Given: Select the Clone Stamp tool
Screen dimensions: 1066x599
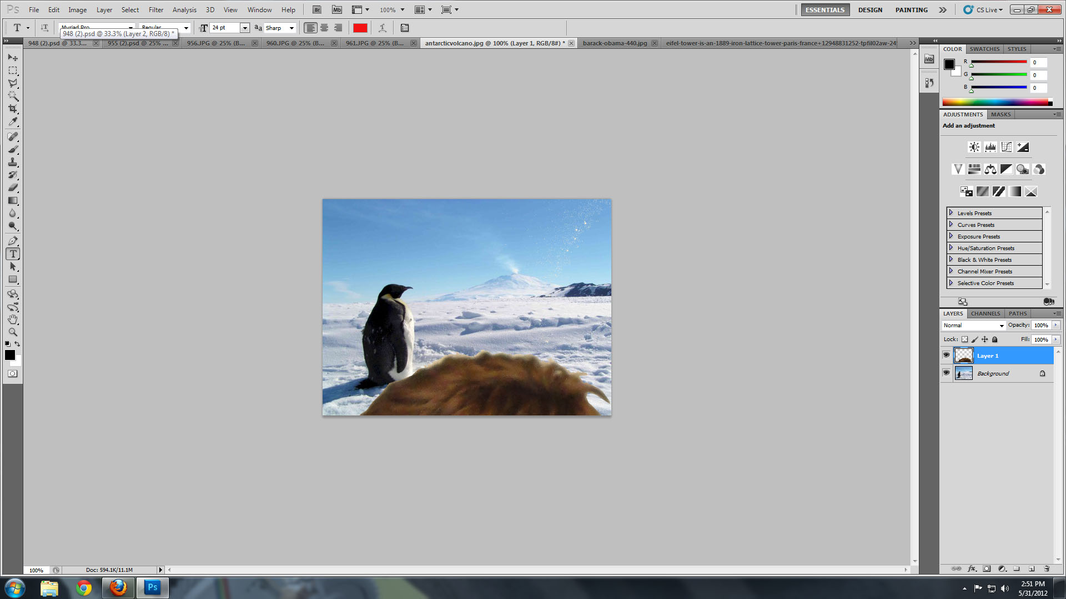Looking at the screenshot, I should tap(13, 162).
